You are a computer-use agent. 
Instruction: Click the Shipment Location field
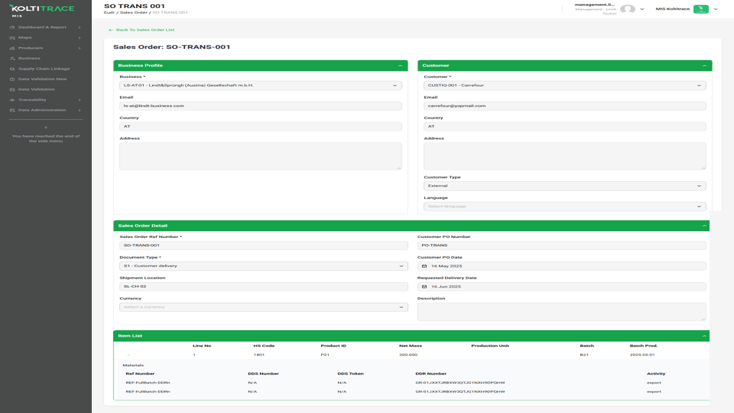coord(264,287)
